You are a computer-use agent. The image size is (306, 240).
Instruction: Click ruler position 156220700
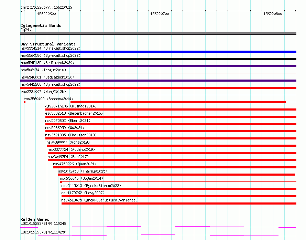160,14
